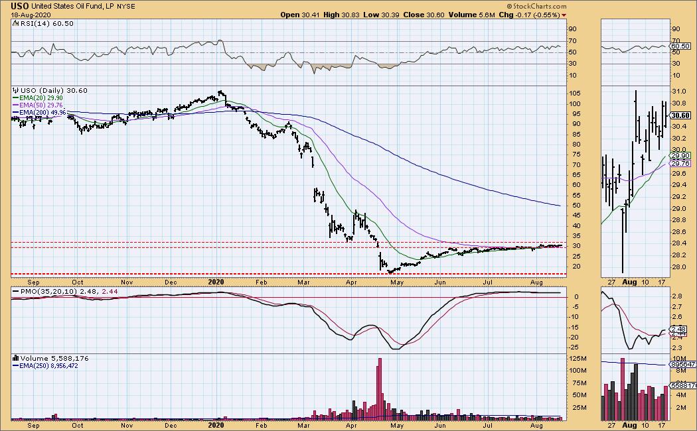The image size is (697, 431).
Task: Click the volume bars icon before Volume label
Action: [15, 358]
